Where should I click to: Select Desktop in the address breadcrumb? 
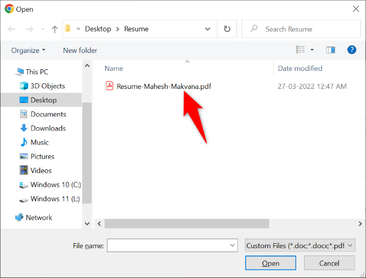pyautogui.click(x=98, y=29)
